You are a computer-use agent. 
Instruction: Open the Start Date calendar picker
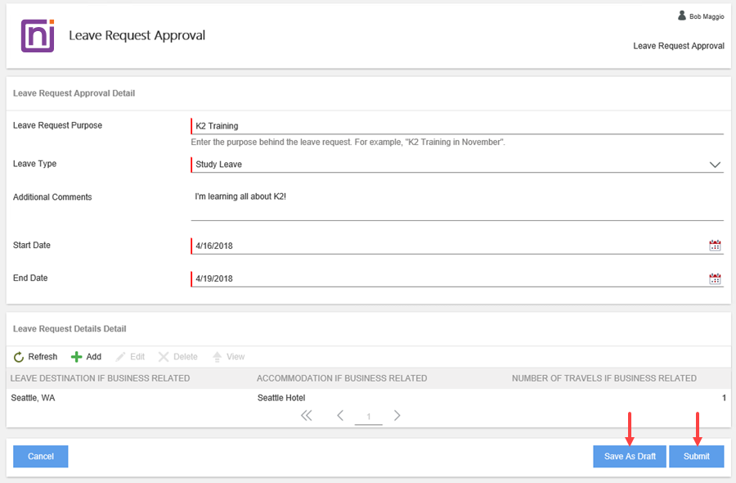tap(715, 245)
